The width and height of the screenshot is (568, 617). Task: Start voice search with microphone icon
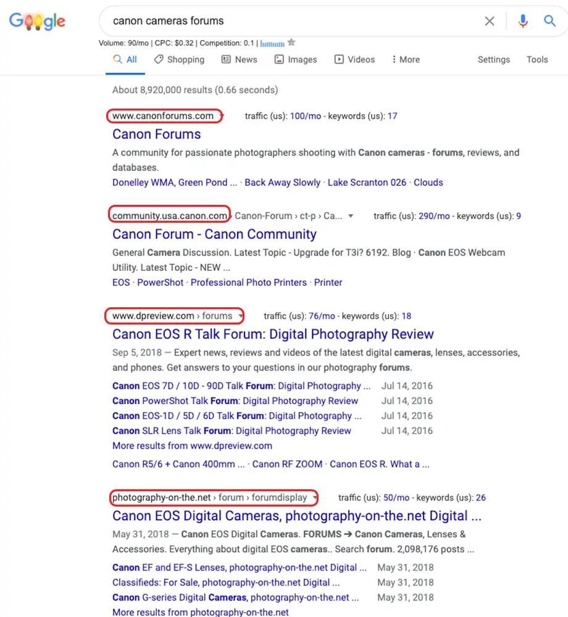(x=523, y=21)
